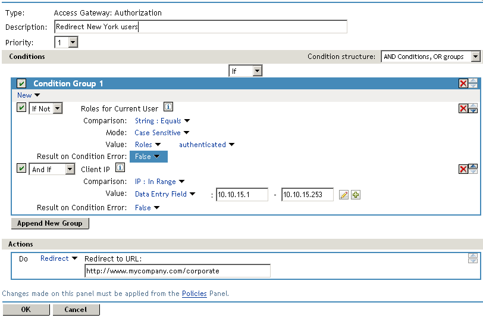Screen dimensions: 483x318
Task: Move the Client IP condition up
Action: point(473,167)
